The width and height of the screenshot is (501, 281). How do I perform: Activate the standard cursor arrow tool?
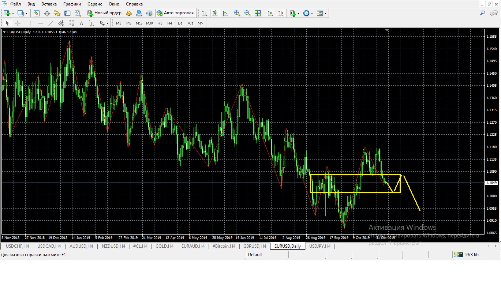7,23
